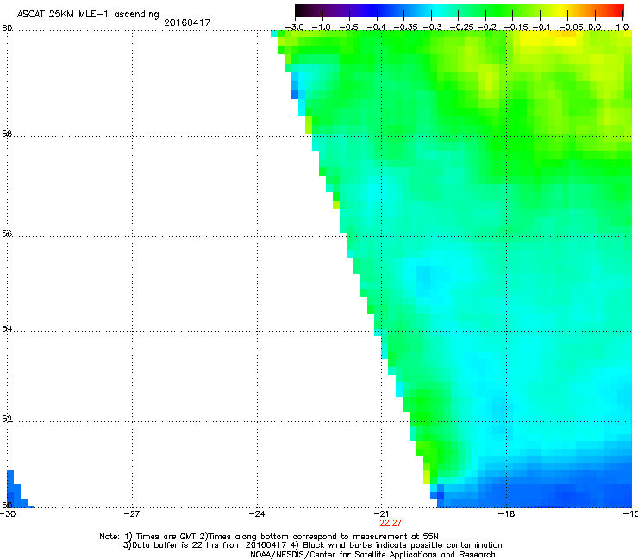The height and width of the screenshot is (560, 638).
Task: Click the color bar label "-0.05"
Action: coord(571,28)
